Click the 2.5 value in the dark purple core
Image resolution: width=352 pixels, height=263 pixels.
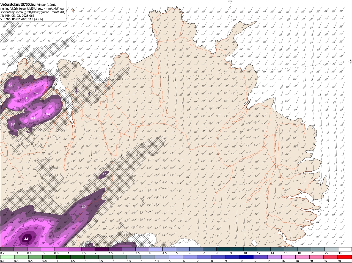(x=26, y=239)
